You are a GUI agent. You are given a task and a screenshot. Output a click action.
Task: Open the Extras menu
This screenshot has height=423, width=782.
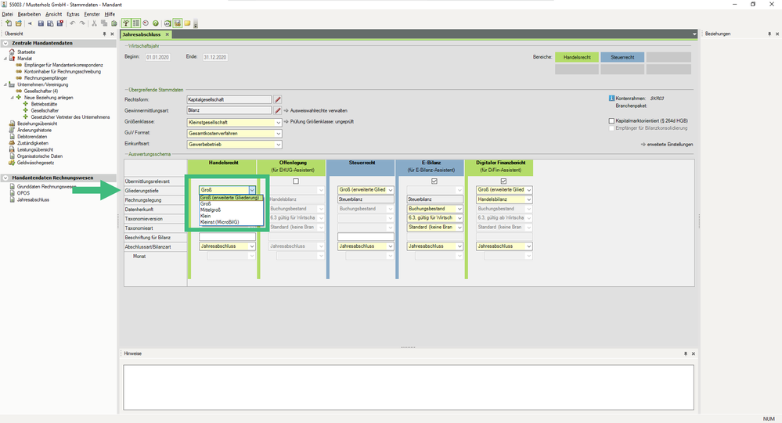[x=73, y=14]
